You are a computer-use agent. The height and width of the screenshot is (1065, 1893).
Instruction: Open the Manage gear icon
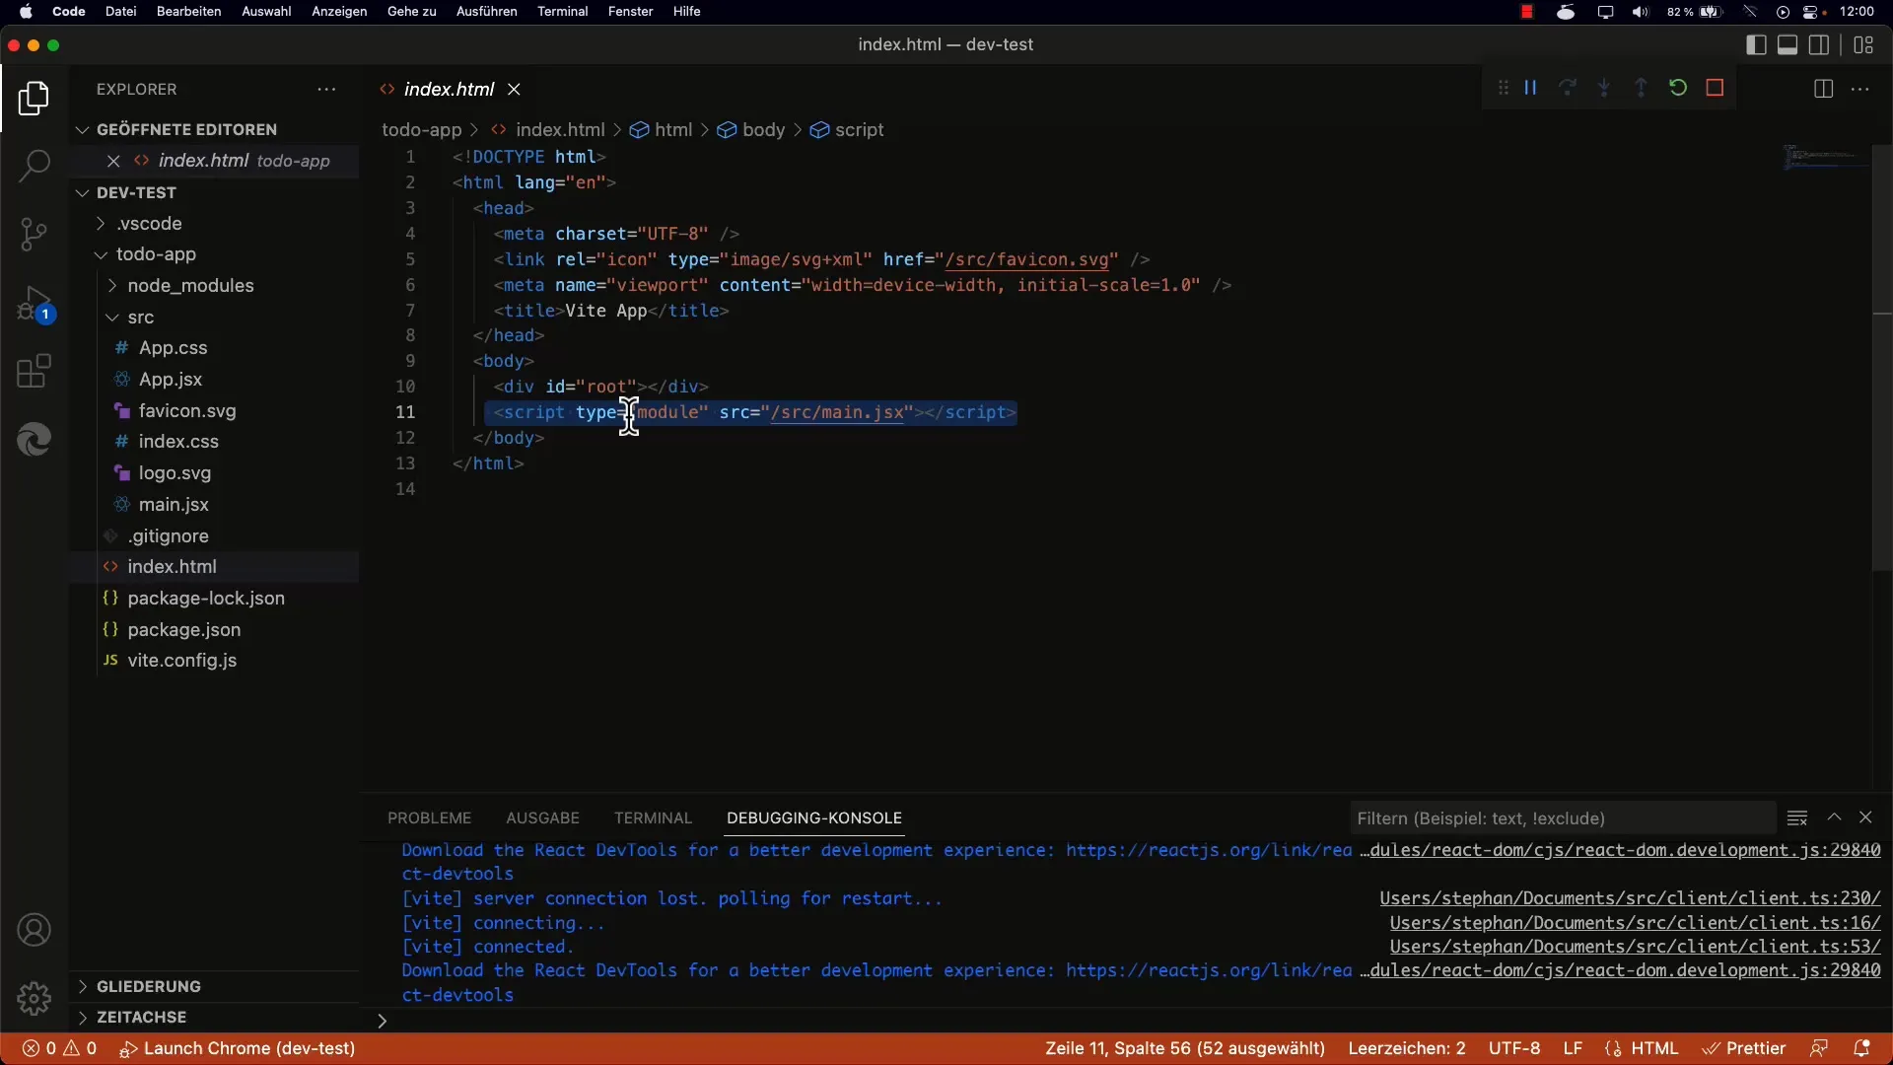coord(34,998)
